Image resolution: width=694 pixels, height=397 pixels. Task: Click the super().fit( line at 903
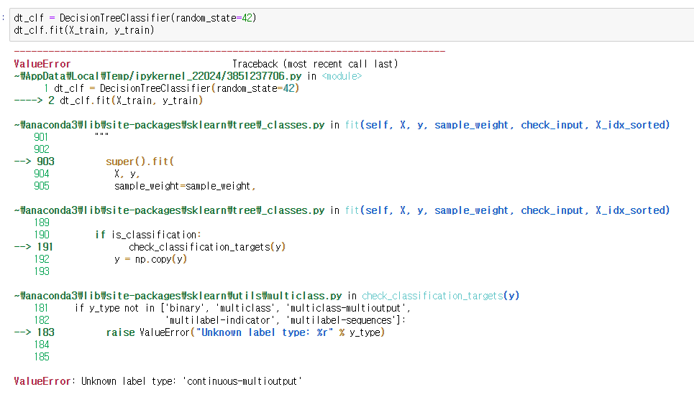click(x=140, y=162)
